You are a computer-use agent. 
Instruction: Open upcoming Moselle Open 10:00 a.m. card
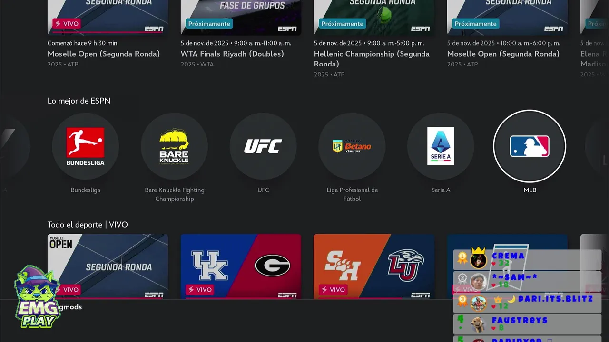point(507,18)
